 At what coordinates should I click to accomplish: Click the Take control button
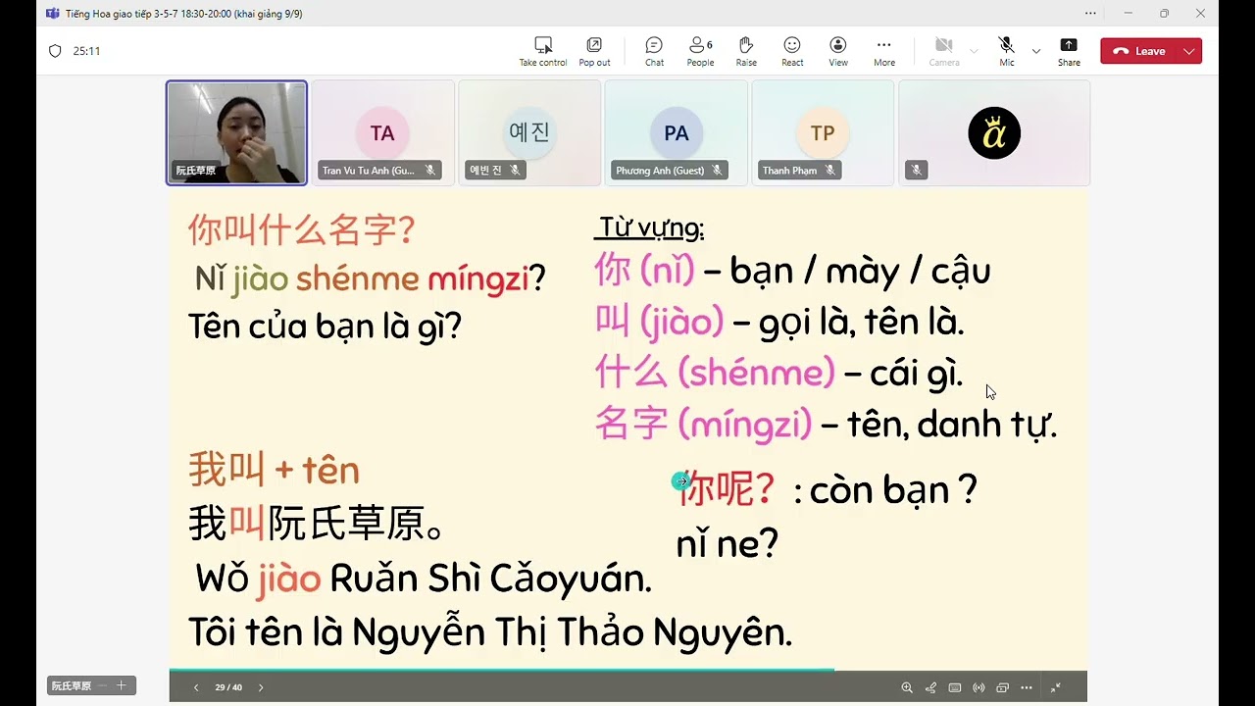[543, 51]
